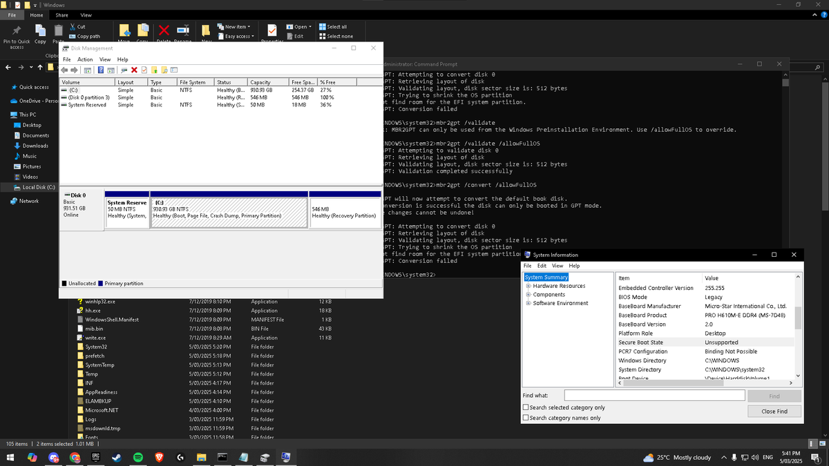Click blue Help icon in Disk Management toolbar
The image size is (829, 466).
pyautogui.click(x=100, y=70)
